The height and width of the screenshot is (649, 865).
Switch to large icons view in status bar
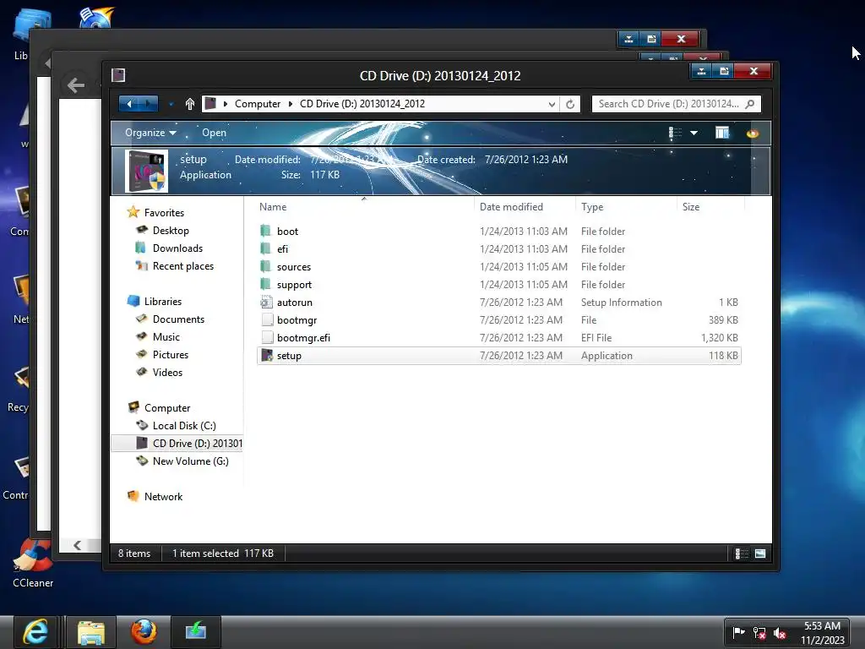click(x=760, y=554)
